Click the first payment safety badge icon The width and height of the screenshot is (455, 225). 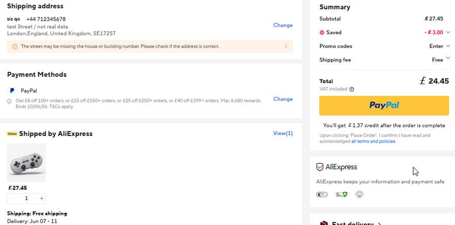point(322,194)
